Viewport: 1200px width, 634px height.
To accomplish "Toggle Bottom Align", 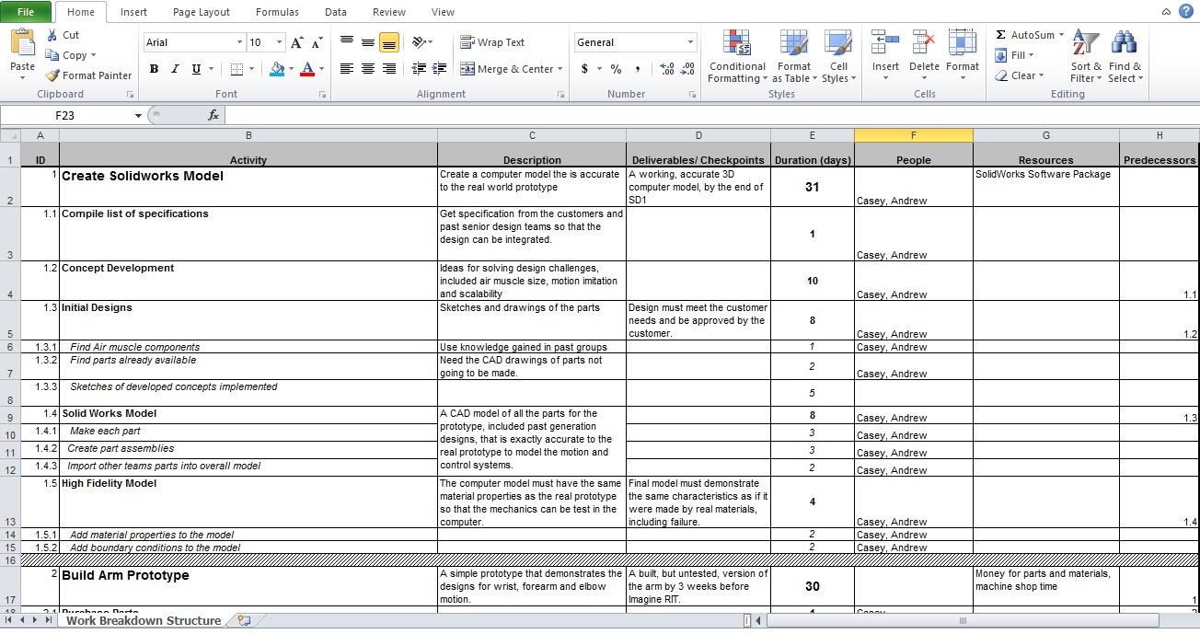I will 389,42.
